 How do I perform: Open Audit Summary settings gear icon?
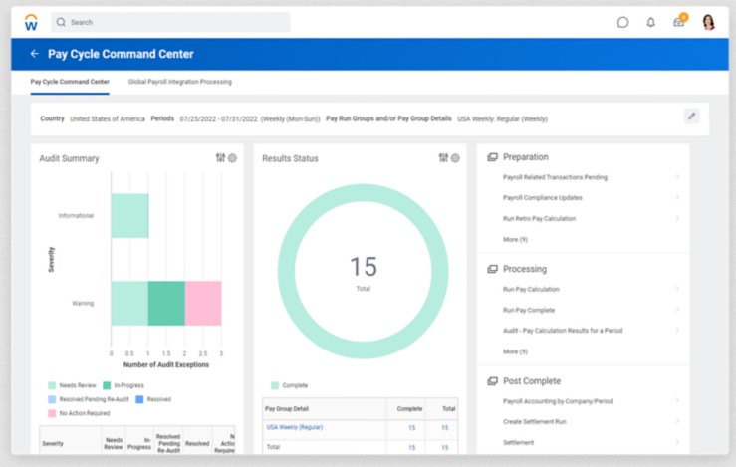click(x=232, y=158)
